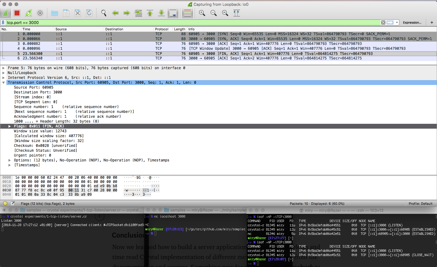Find a packet with the magnifier
The width and height of the screenshot is (437, 267).
tap(104, 13)
